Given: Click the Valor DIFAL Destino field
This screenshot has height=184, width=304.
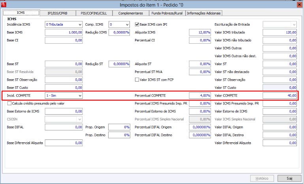Looking at the screenshot, I should [x=280, y=135].
